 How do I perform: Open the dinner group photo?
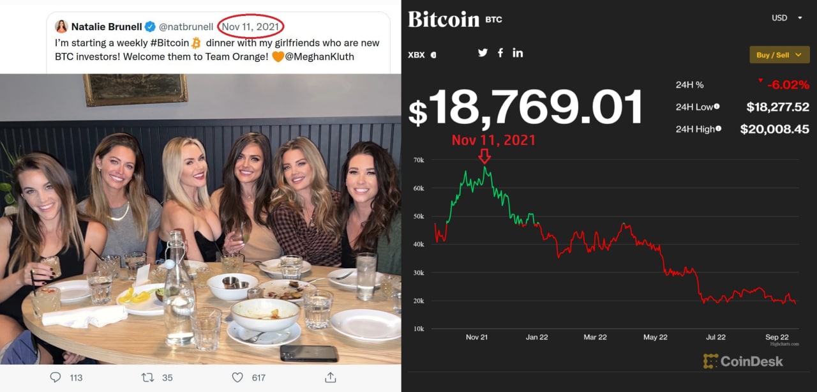[200, 219]
